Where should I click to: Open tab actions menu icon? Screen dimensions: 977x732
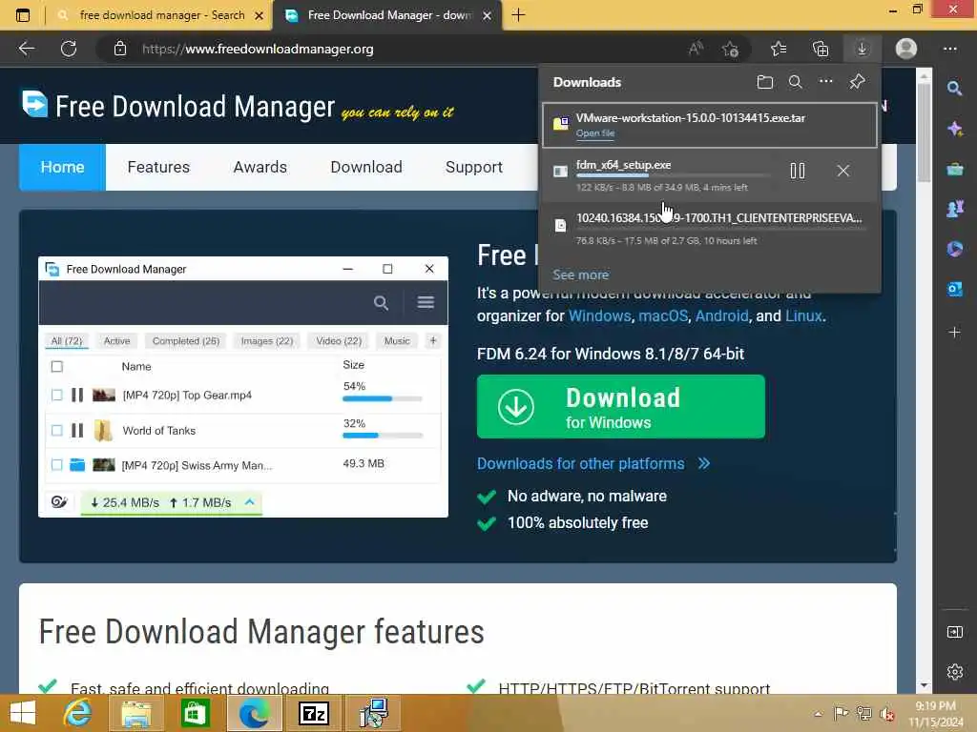[x=23, y=15]
